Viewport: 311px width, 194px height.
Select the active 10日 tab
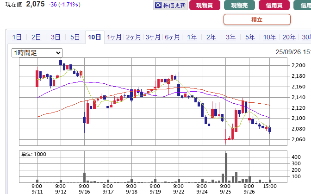94,37
